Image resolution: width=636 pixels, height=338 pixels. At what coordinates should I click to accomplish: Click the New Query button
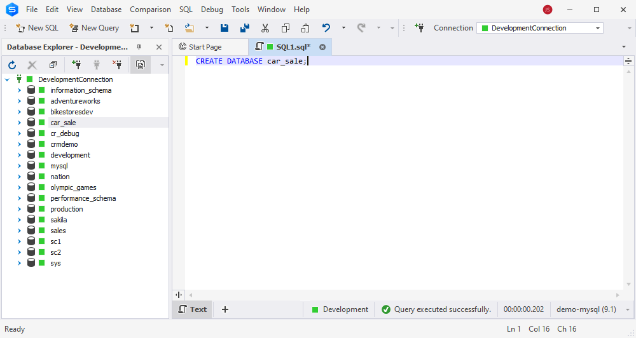94,28
